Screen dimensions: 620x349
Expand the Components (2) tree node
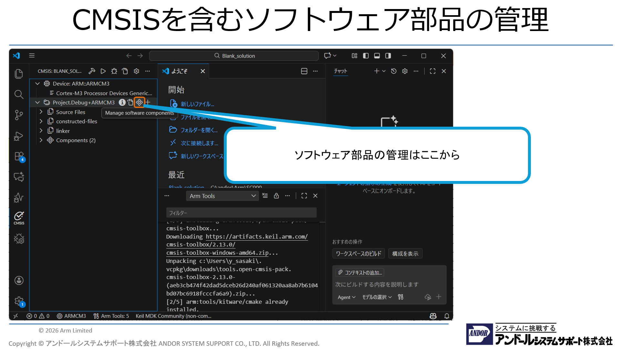41,140
